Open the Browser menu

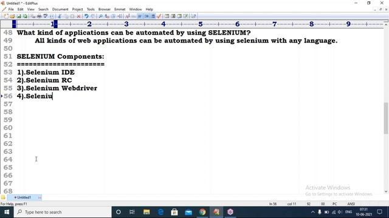point(104,9)
